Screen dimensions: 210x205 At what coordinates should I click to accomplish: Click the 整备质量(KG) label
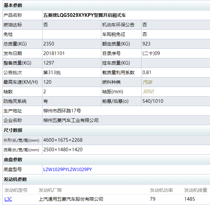(x=17, y=63)
